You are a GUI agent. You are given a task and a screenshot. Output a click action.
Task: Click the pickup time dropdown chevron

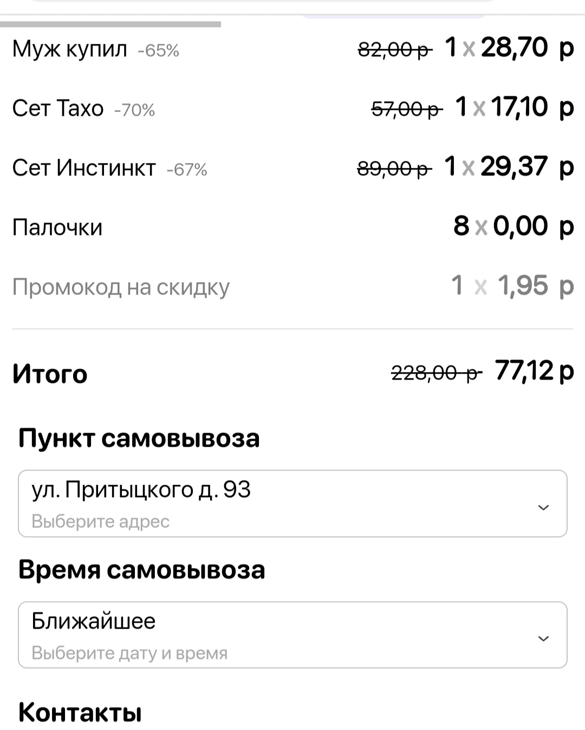[543, 638]
